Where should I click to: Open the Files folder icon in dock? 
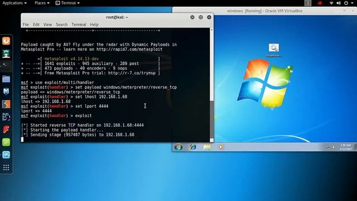click(6, 79)
